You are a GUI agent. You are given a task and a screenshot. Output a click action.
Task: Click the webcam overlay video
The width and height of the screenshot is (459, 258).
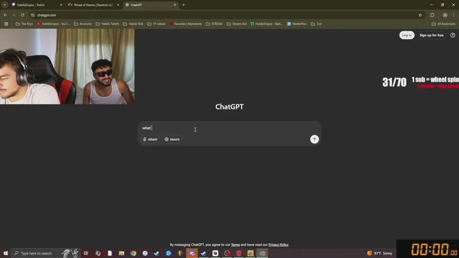click(67, 66)
